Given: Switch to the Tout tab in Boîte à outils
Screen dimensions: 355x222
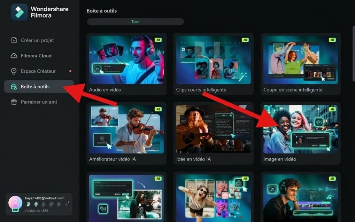Looking at the screenshot, I should tap(136, 22).
